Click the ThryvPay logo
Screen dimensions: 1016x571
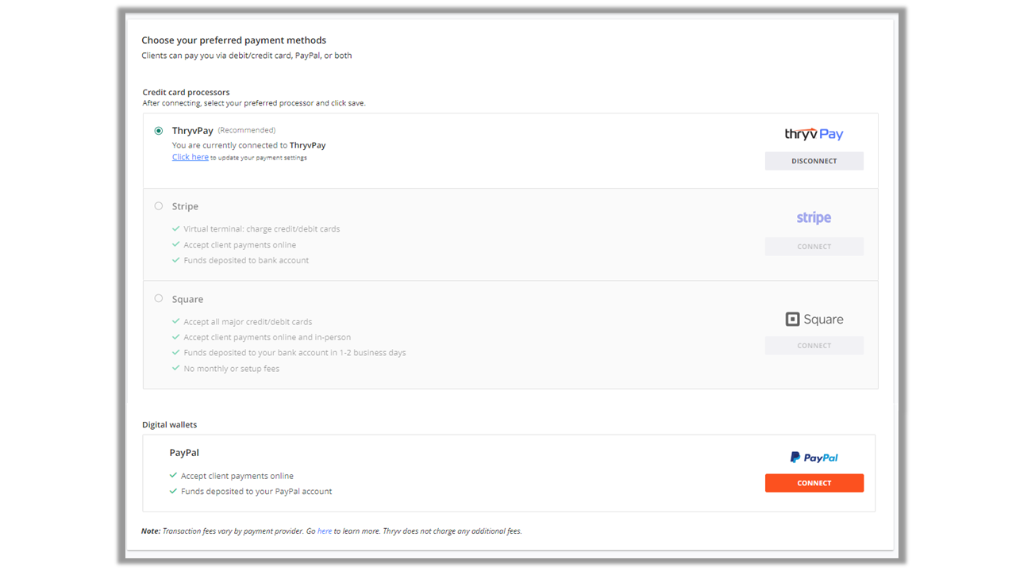click(814, 134)
